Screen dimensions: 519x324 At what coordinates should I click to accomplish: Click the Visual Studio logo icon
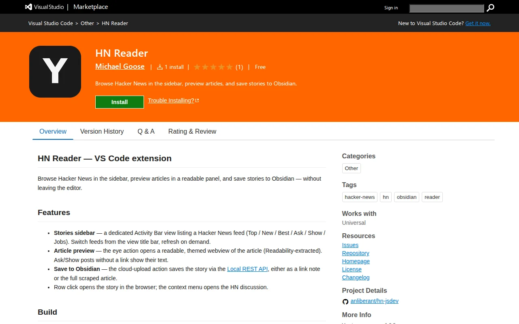click(x=28, y=7)
